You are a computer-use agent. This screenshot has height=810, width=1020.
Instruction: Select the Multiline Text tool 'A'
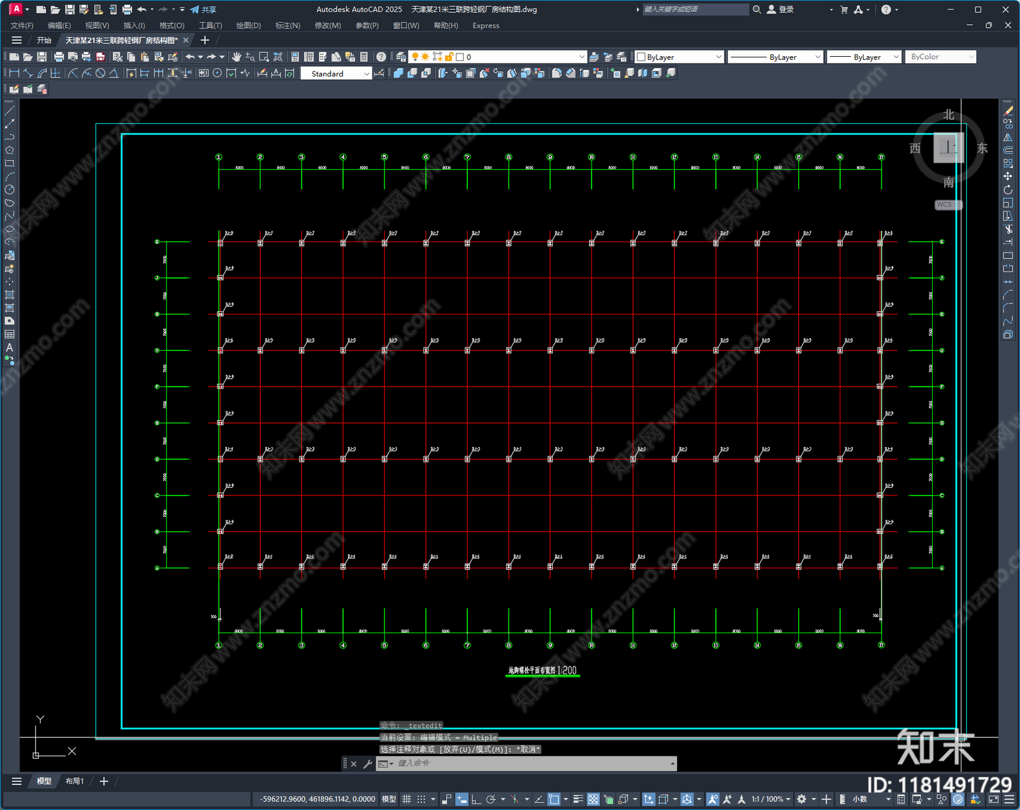click(x=10, y=348)
